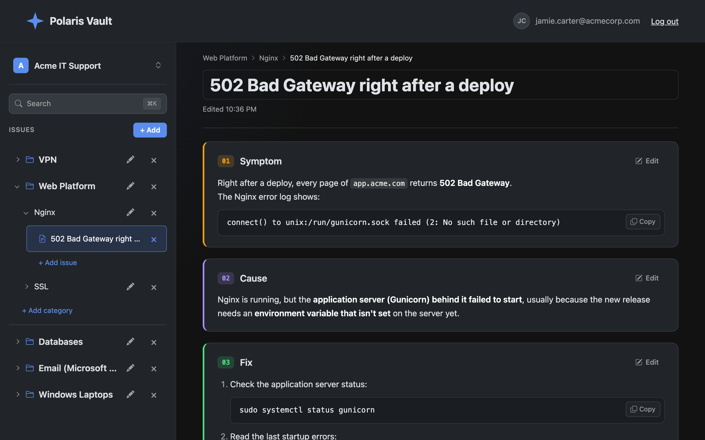Click the issue title field
This screenshot has width=705, height=440.
point(440,85)
